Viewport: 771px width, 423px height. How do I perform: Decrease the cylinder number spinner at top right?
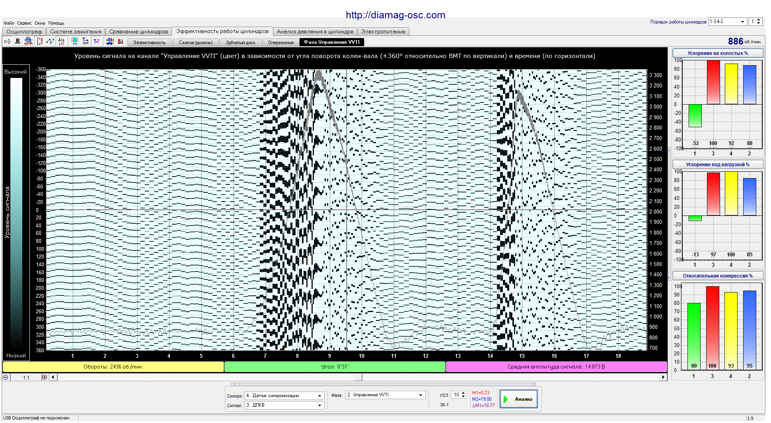(759, 23)
